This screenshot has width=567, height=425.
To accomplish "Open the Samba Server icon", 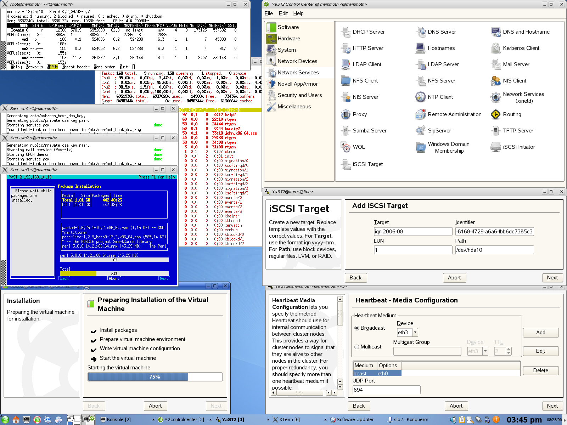I will tap(346, 131).
